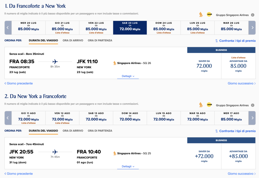Expand Dettagli for flight SQ 26
Screen dimensions: 259x178
(128, 76)
